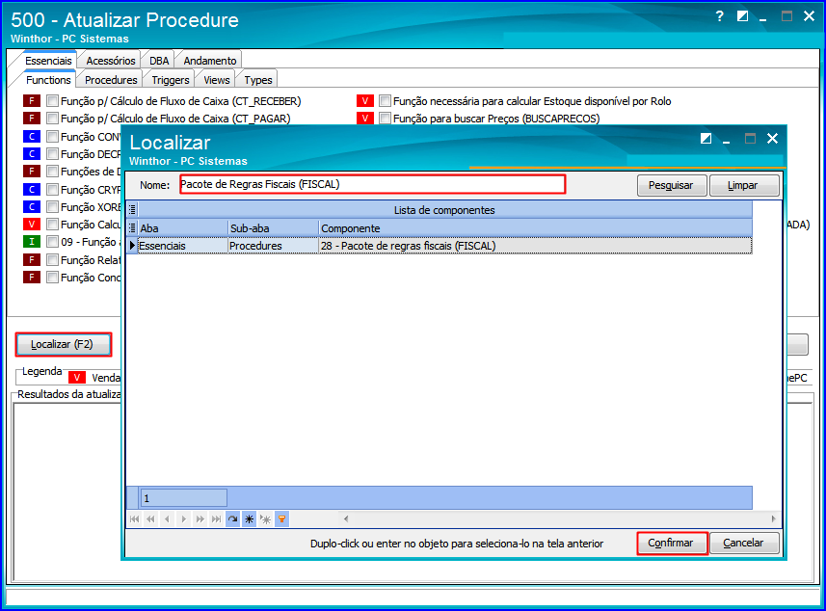
Task: Click the Componente column header
Action: 535,228
